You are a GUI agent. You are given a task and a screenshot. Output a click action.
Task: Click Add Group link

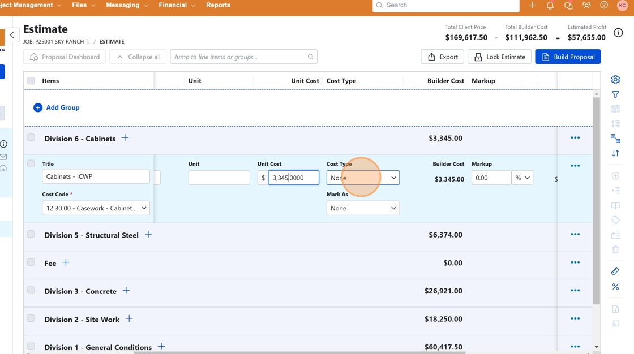coord(56,107)
